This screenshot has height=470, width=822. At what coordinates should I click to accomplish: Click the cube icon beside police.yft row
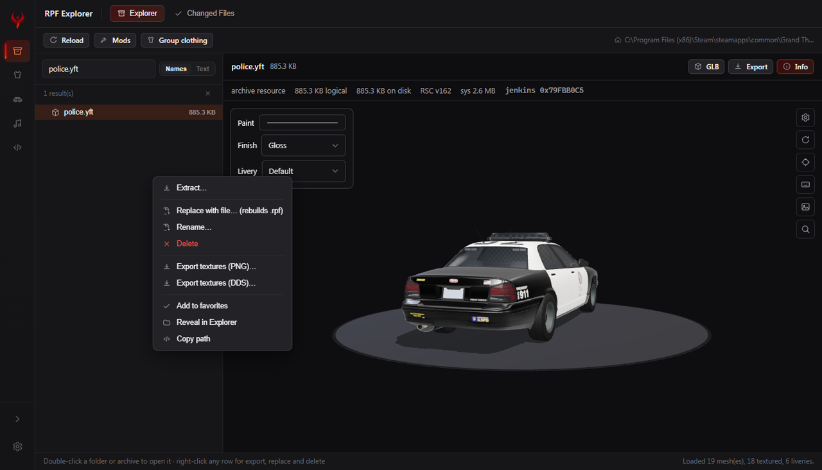click(56, 112)
